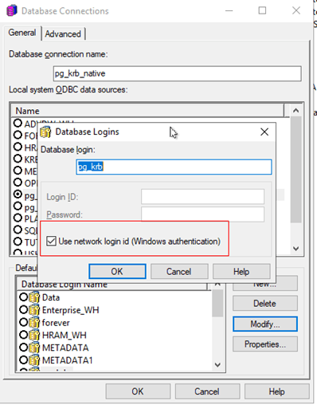Select the METADATA1 login radio button

tap(24, 360)
